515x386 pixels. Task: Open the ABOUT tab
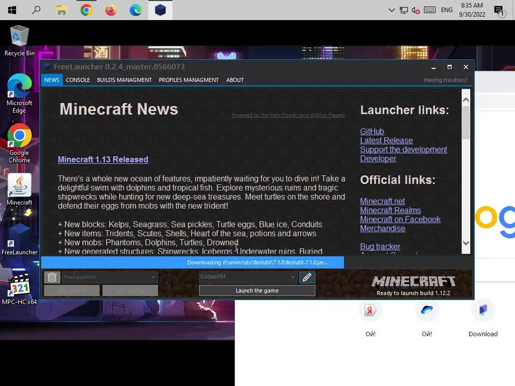click(235, 80)
